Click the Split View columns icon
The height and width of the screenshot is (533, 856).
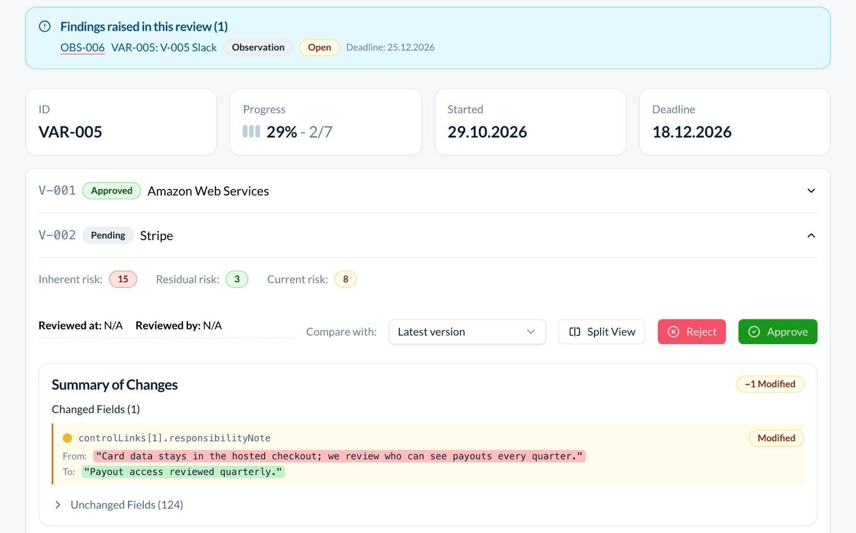pos(575,332)
